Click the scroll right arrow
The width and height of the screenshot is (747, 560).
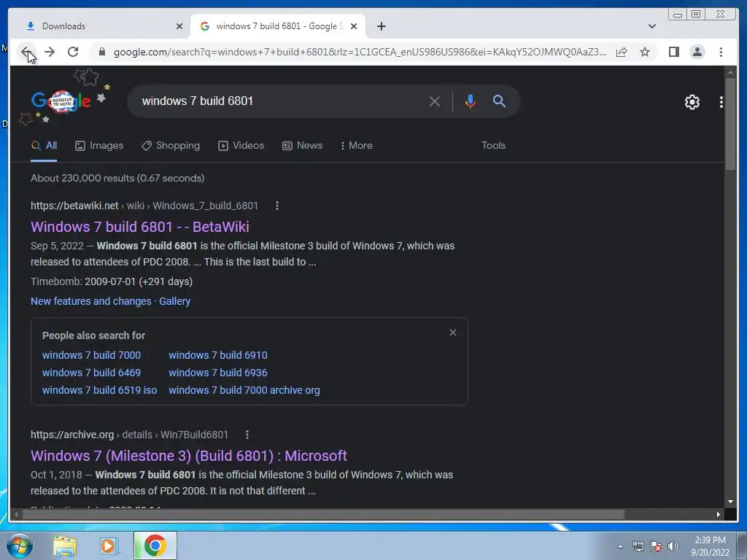(x=719, y=514)
